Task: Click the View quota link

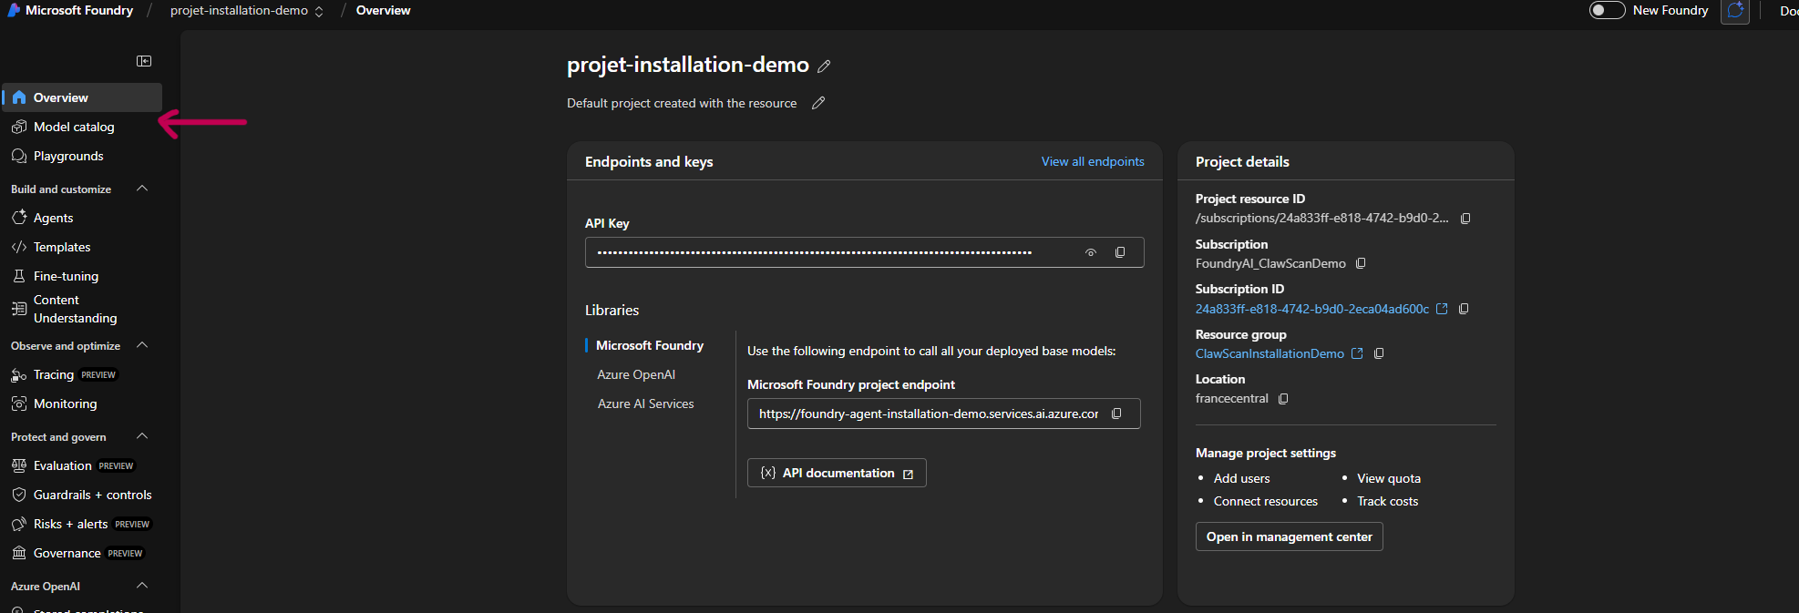Action: click(1389, 478)
